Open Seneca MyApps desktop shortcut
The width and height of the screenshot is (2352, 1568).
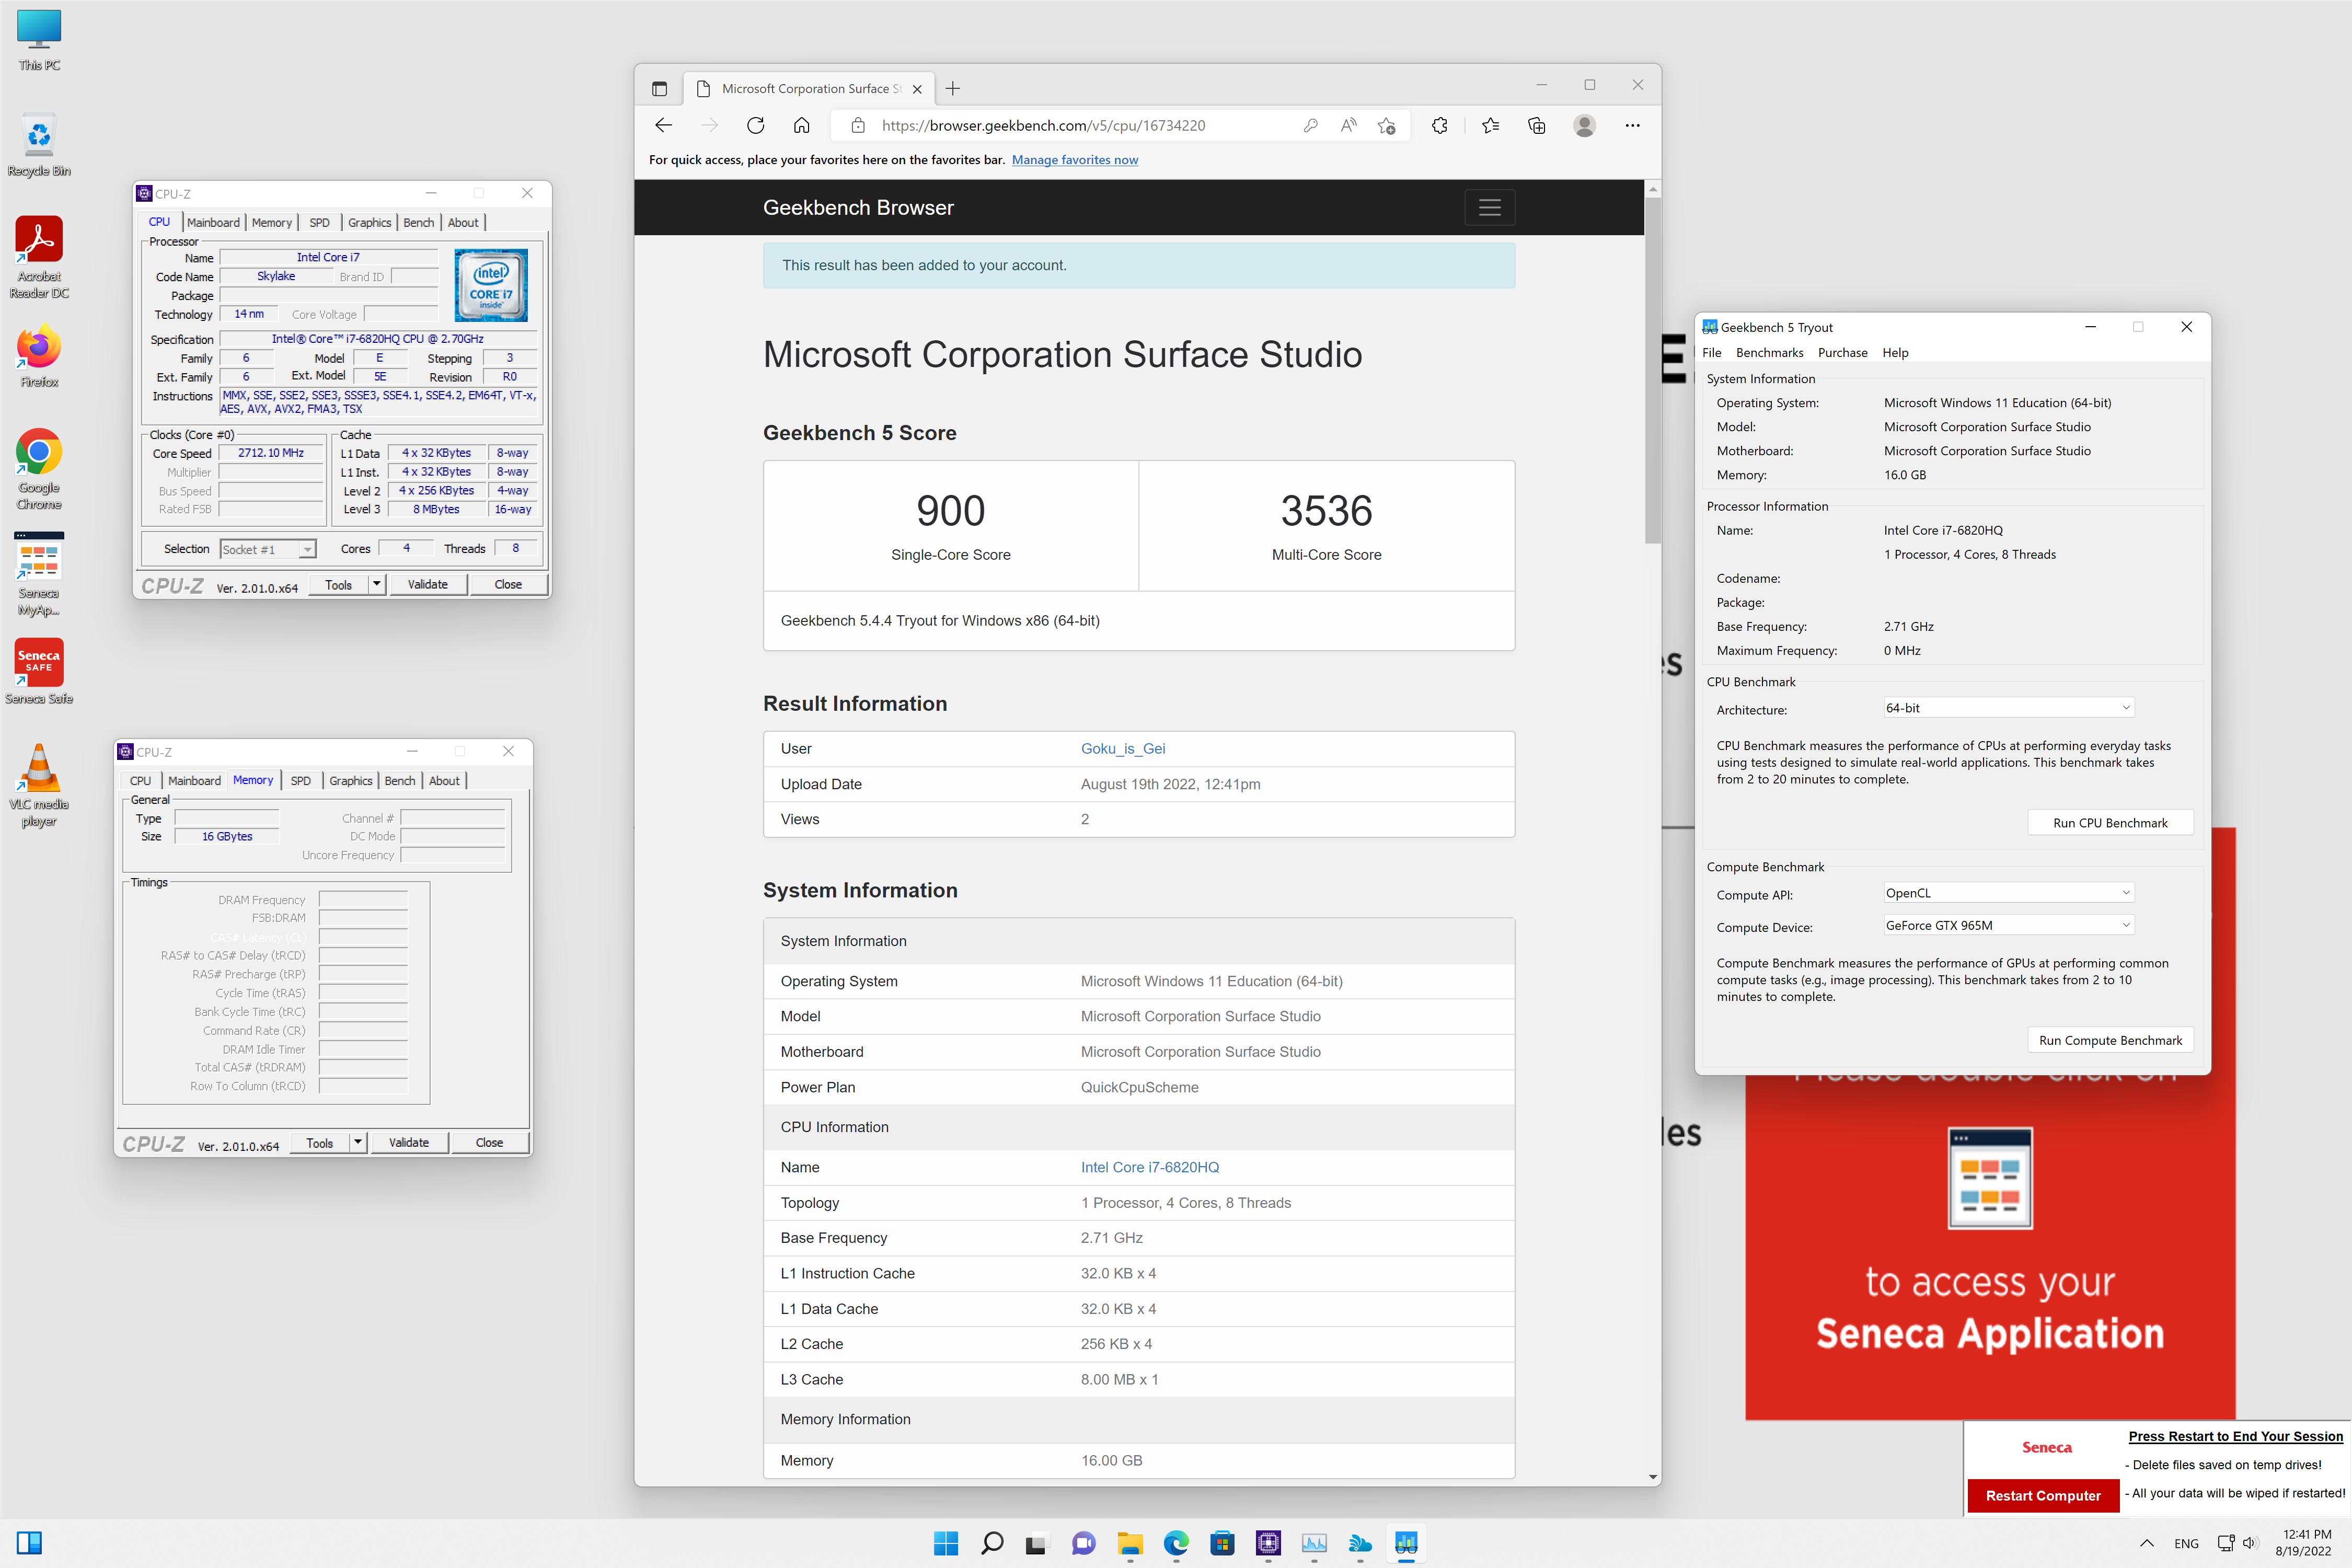[39, 574]
